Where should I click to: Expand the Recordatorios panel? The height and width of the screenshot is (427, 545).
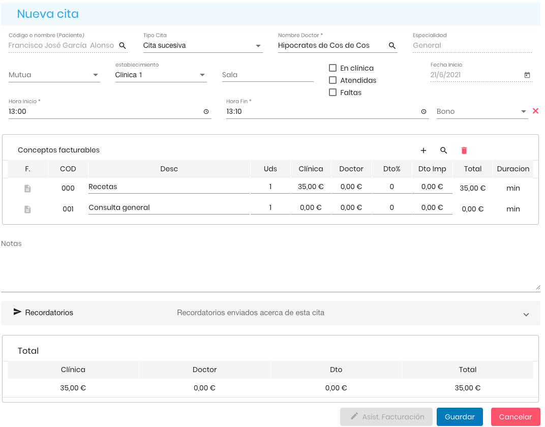526,314
